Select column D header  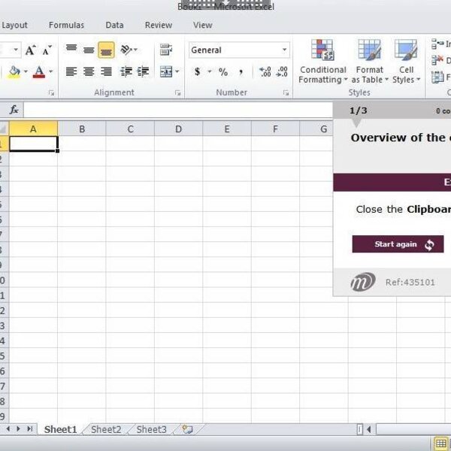tap(179, 129)
